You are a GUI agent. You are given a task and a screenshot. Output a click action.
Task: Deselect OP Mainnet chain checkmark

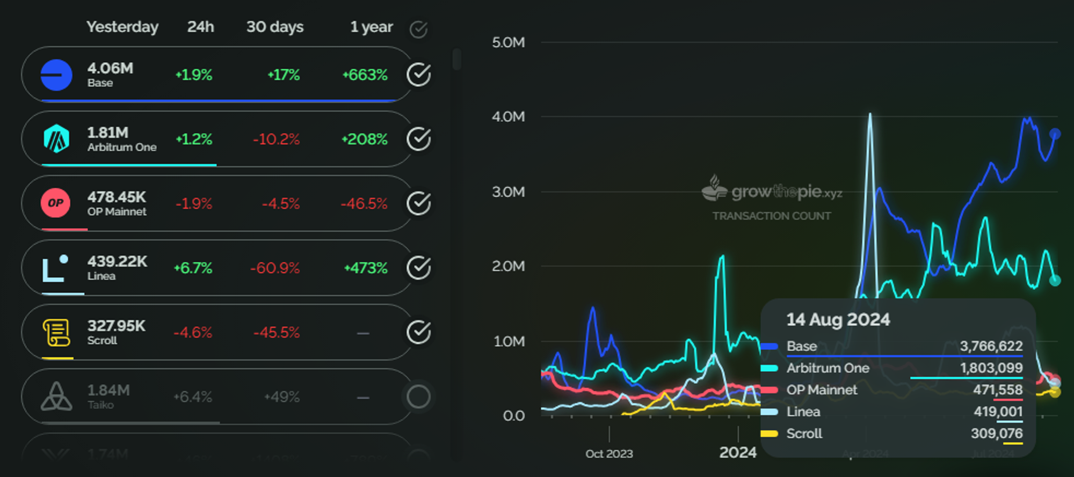[419, 203]
